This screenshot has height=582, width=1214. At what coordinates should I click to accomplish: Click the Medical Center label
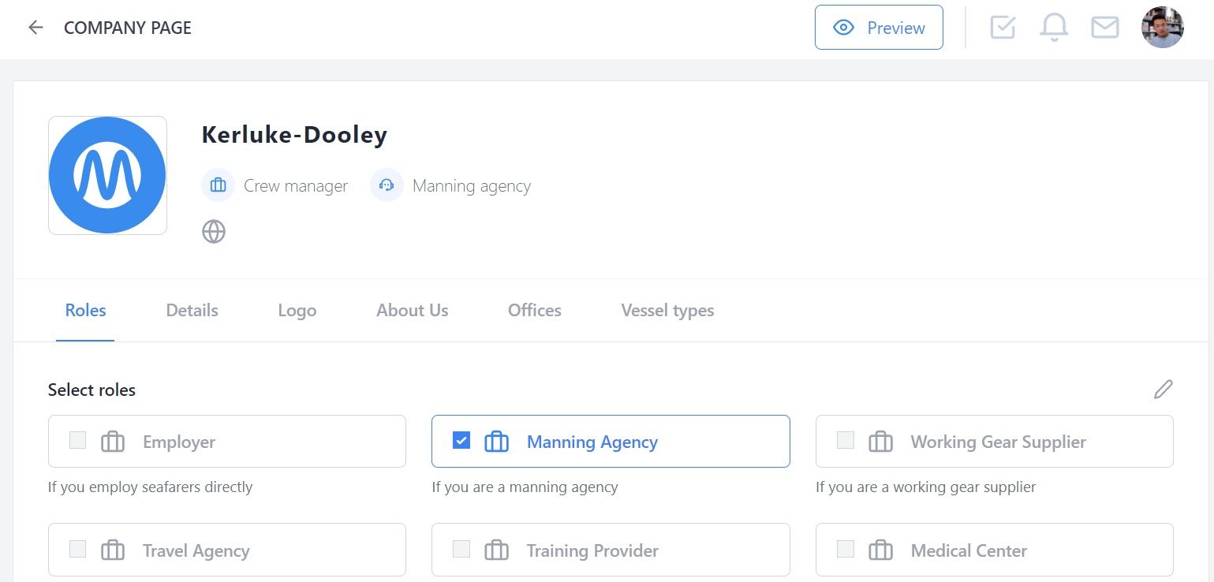(969, 550)
